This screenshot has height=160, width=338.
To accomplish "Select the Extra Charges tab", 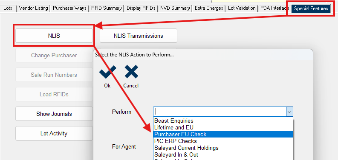I will coord(209,8).
